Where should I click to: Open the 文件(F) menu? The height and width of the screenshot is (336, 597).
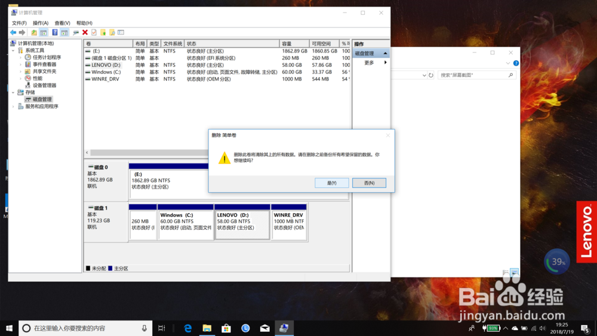coord(19,23)
